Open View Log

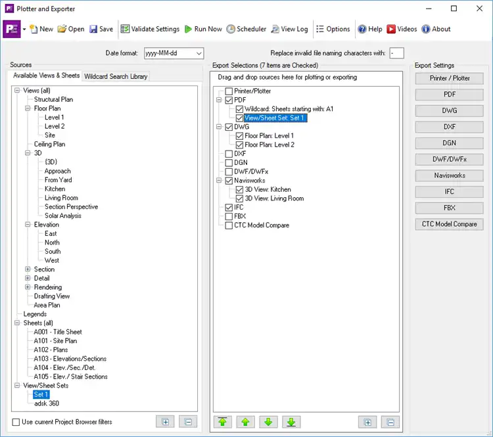290,29
